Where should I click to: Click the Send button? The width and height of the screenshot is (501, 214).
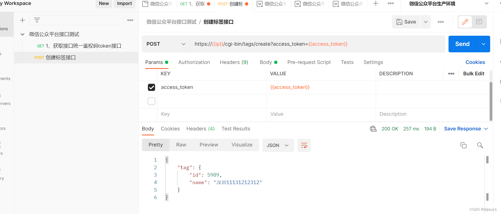click(462, 44)
